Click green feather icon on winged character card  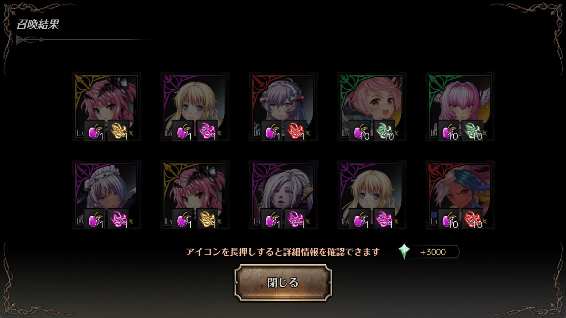pos(472,131)
